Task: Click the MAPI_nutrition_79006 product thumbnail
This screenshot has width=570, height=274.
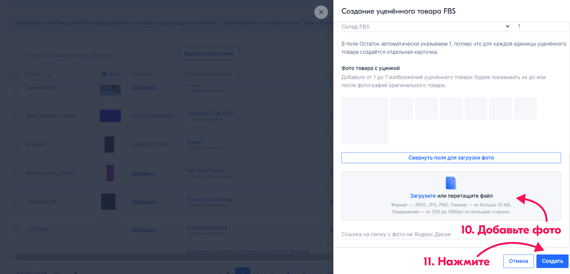Action: [110, 116]
